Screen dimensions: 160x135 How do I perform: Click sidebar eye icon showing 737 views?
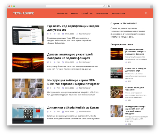click(x=126, y=81)
